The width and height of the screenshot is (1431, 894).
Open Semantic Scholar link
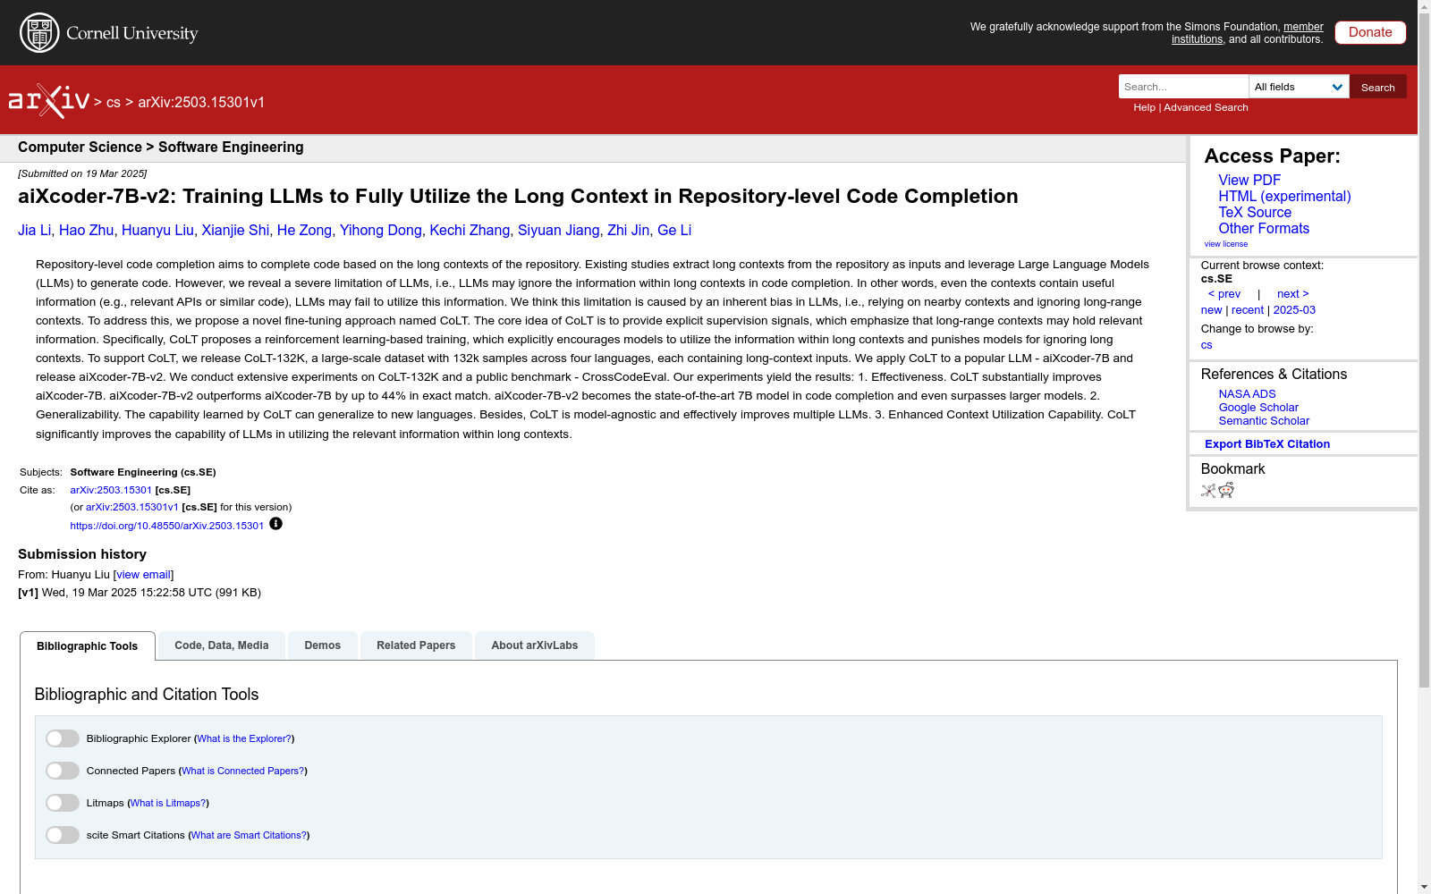(1264, 421)
